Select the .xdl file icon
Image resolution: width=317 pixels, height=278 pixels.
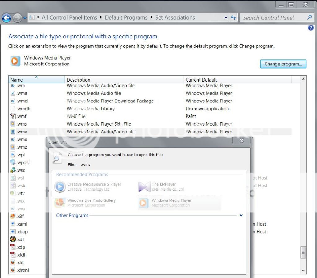coord(13,239)
